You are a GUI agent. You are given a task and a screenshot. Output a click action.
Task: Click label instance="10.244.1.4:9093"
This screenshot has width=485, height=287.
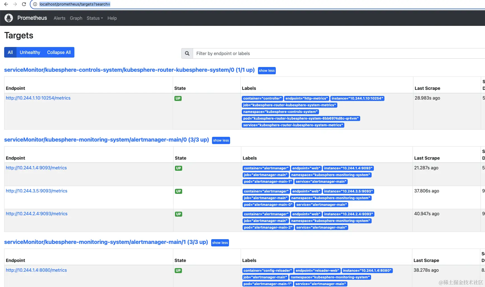(x=348, y=168)
